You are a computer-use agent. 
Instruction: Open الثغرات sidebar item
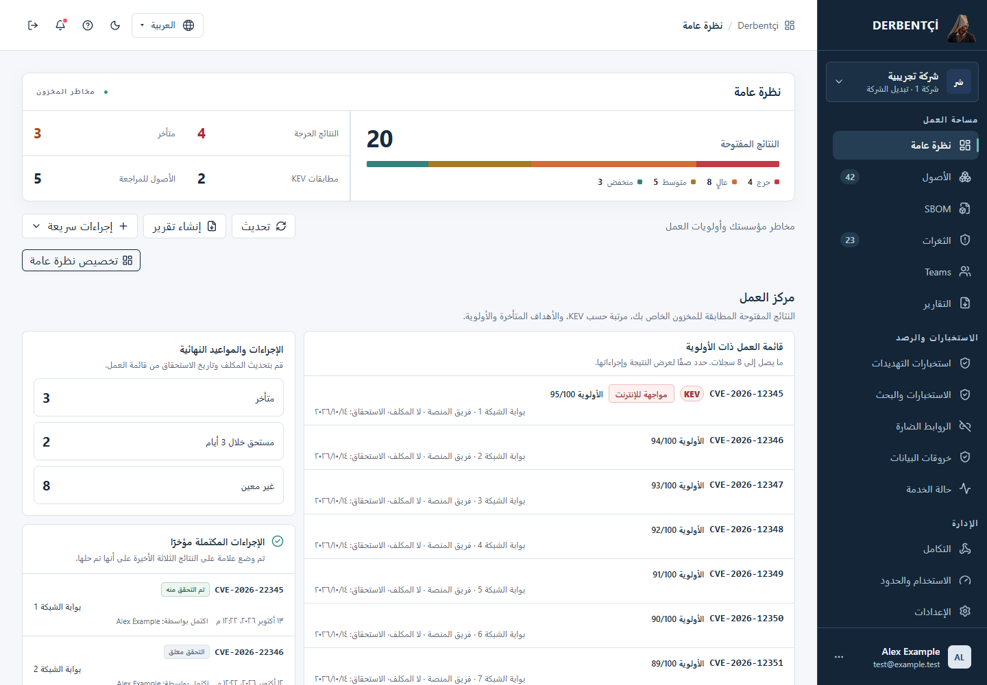(x=905, y=240)
